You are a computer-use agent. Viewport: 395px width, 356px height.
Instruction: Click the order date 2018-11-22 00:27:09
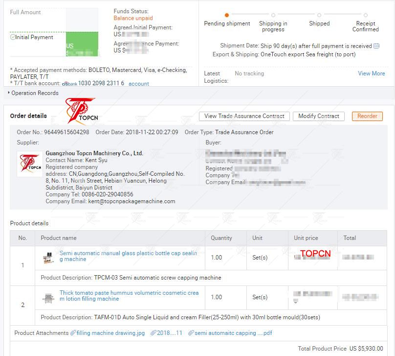click(x=152, y=132)
